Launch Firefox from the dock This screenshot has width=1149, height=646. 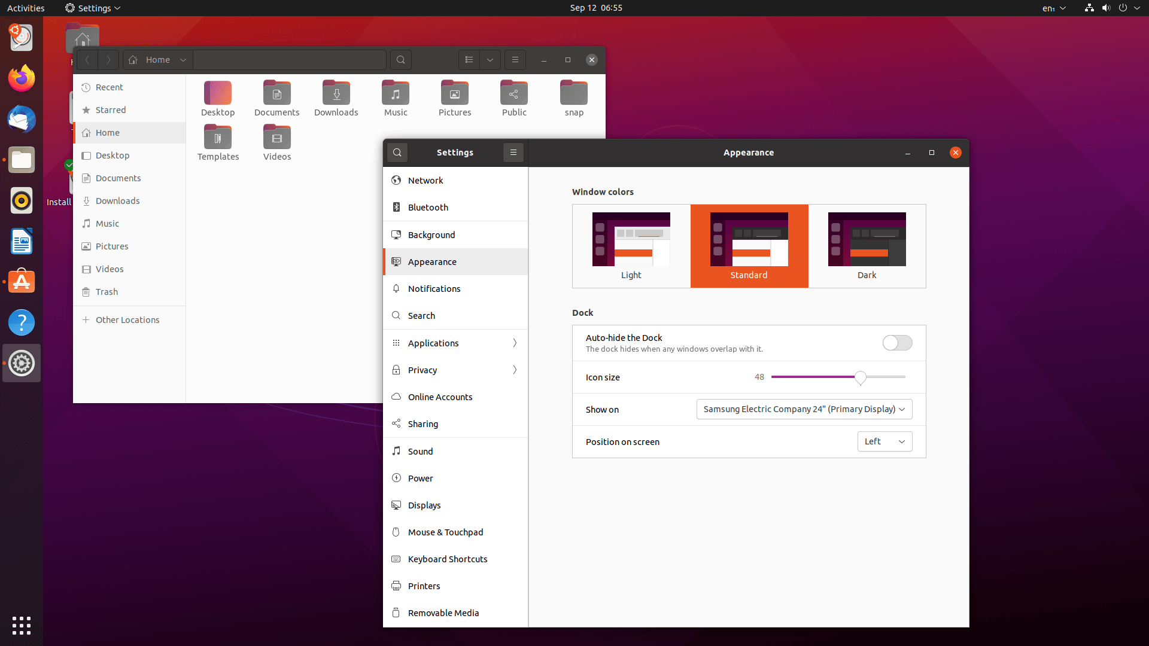tap(22, 78)
